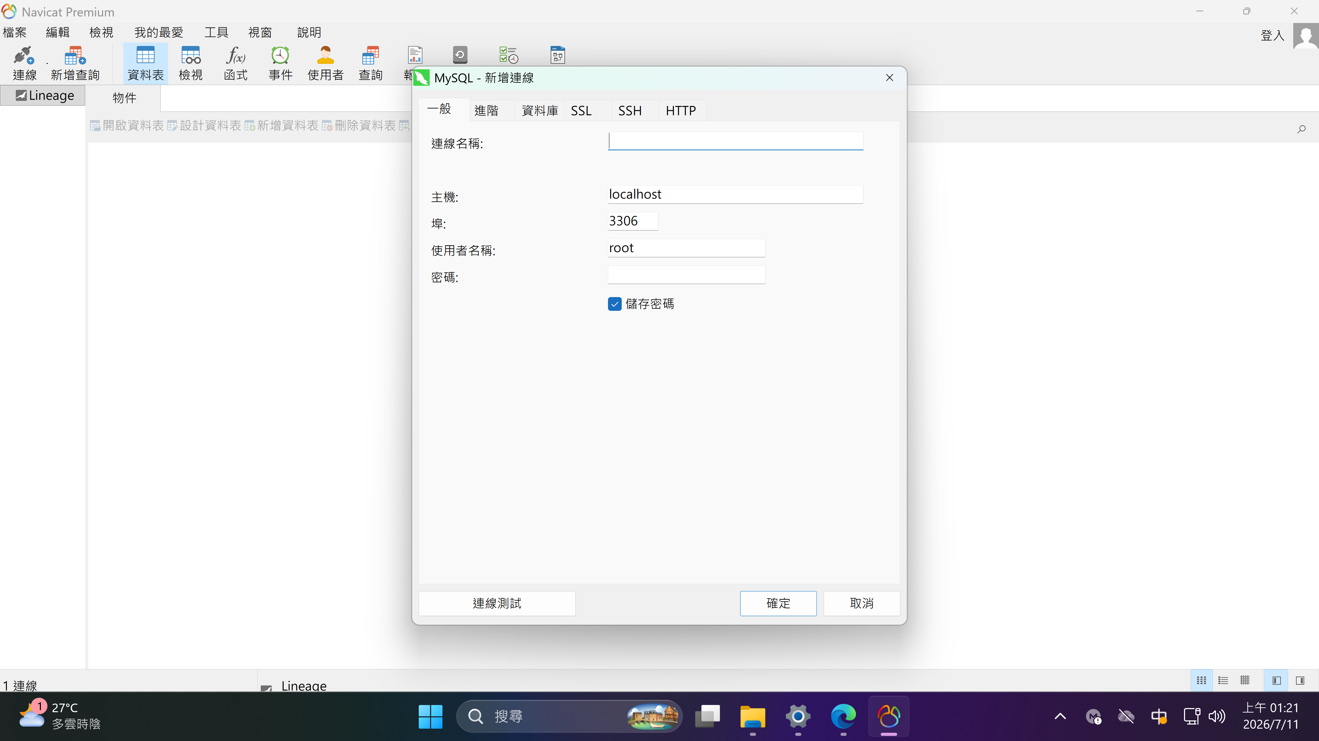Screen dimensions: 1319x741
Task: Click the backup icon with circular arrow
Action: click(460, 55)
